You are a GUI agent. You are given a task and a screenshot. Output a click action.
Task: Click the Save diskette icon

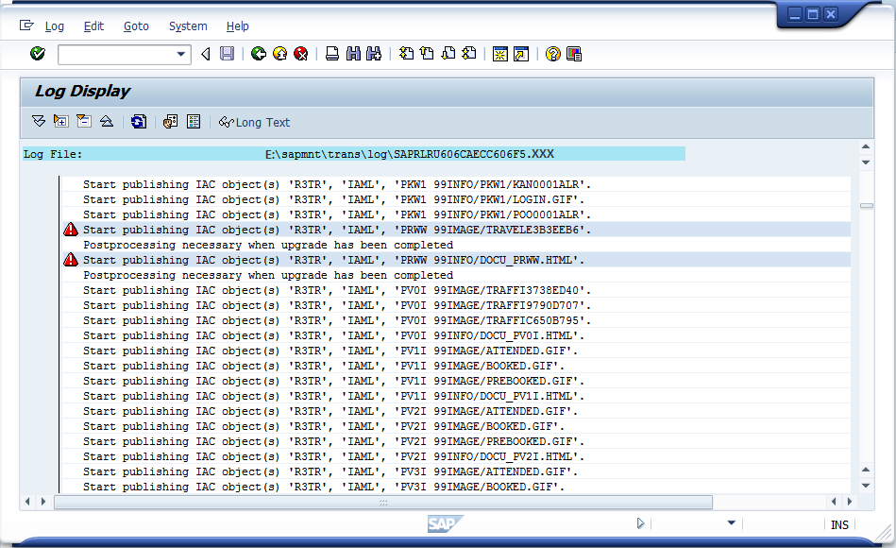pos(228,54)
